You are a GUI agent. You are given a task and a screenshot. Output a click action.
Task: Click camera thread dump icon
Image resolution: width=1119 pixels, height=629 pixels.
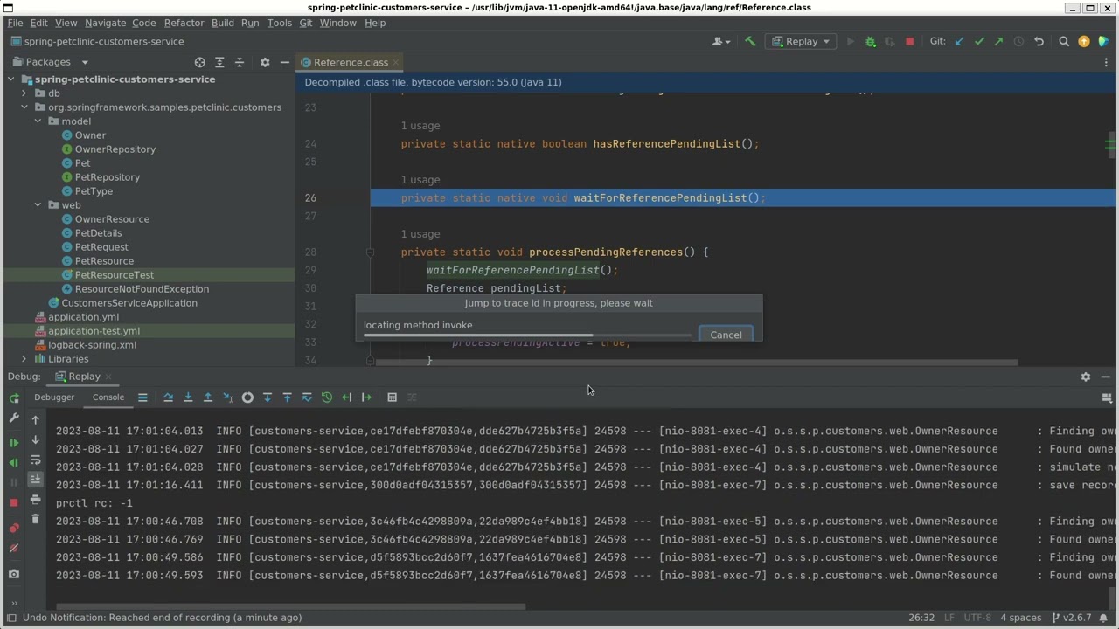click(14, 574)
